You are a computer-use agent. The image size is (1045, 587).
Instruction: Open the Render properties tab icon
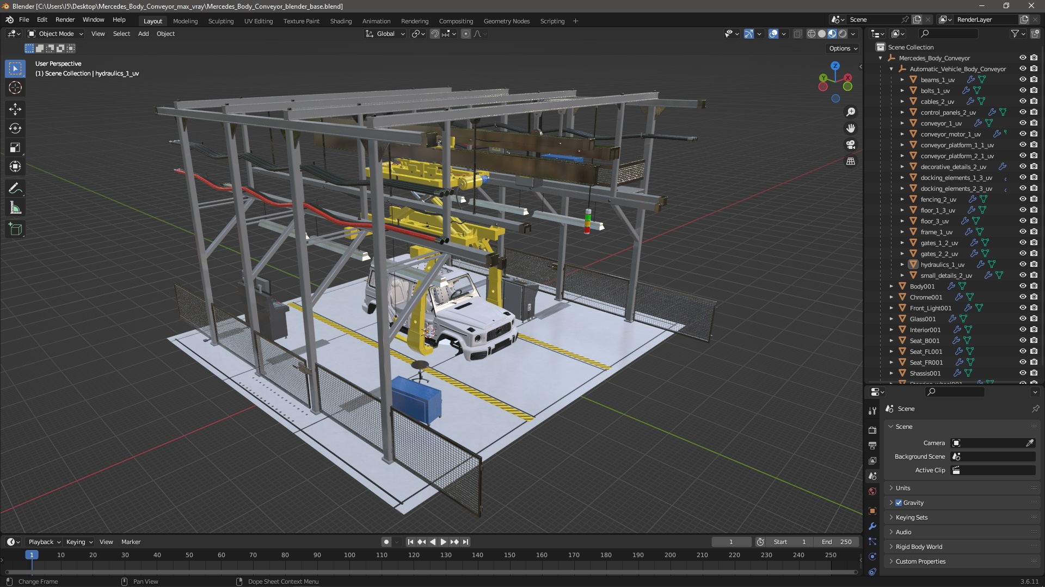872,430
